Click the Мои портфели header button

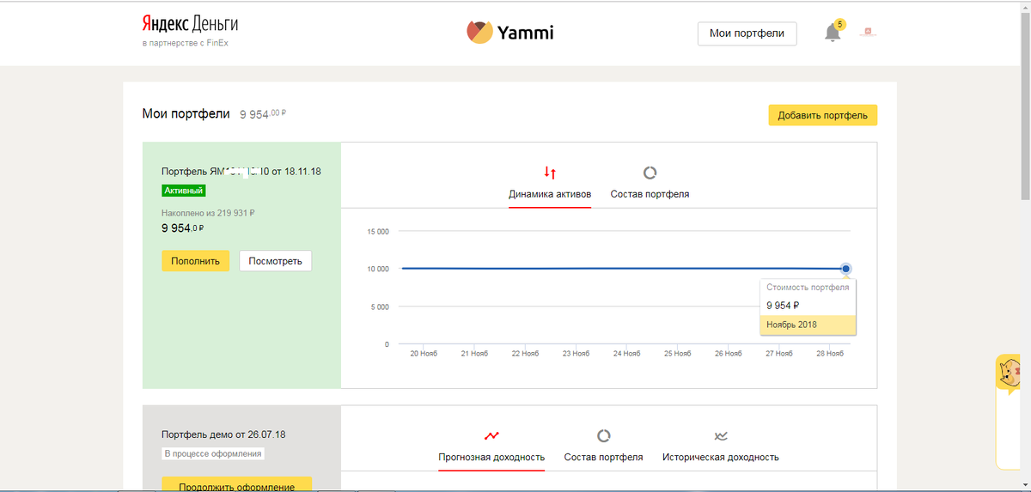pyautogui.click(x=747, y=33)
